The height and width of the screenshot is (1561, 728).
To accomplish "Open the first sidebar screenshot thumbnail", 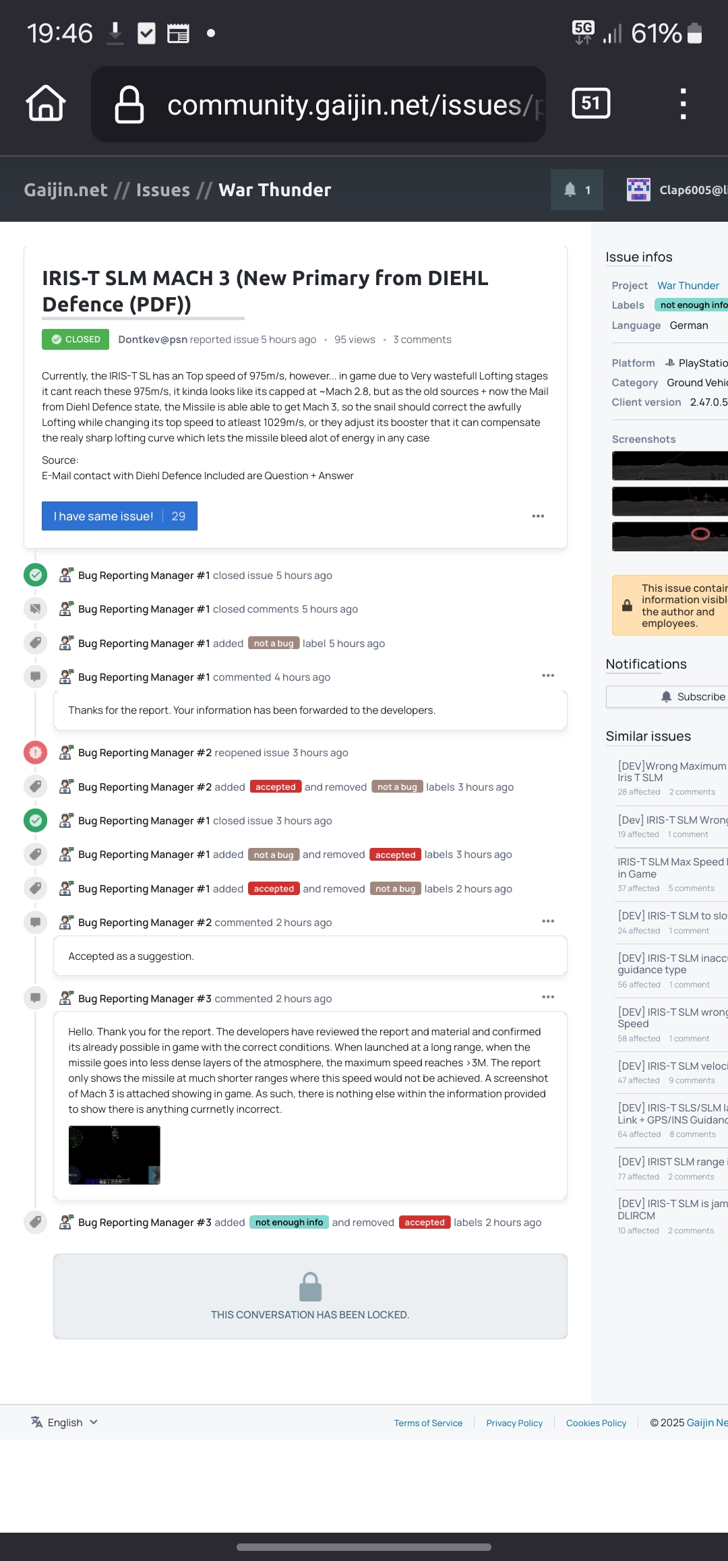I will 670,466.
